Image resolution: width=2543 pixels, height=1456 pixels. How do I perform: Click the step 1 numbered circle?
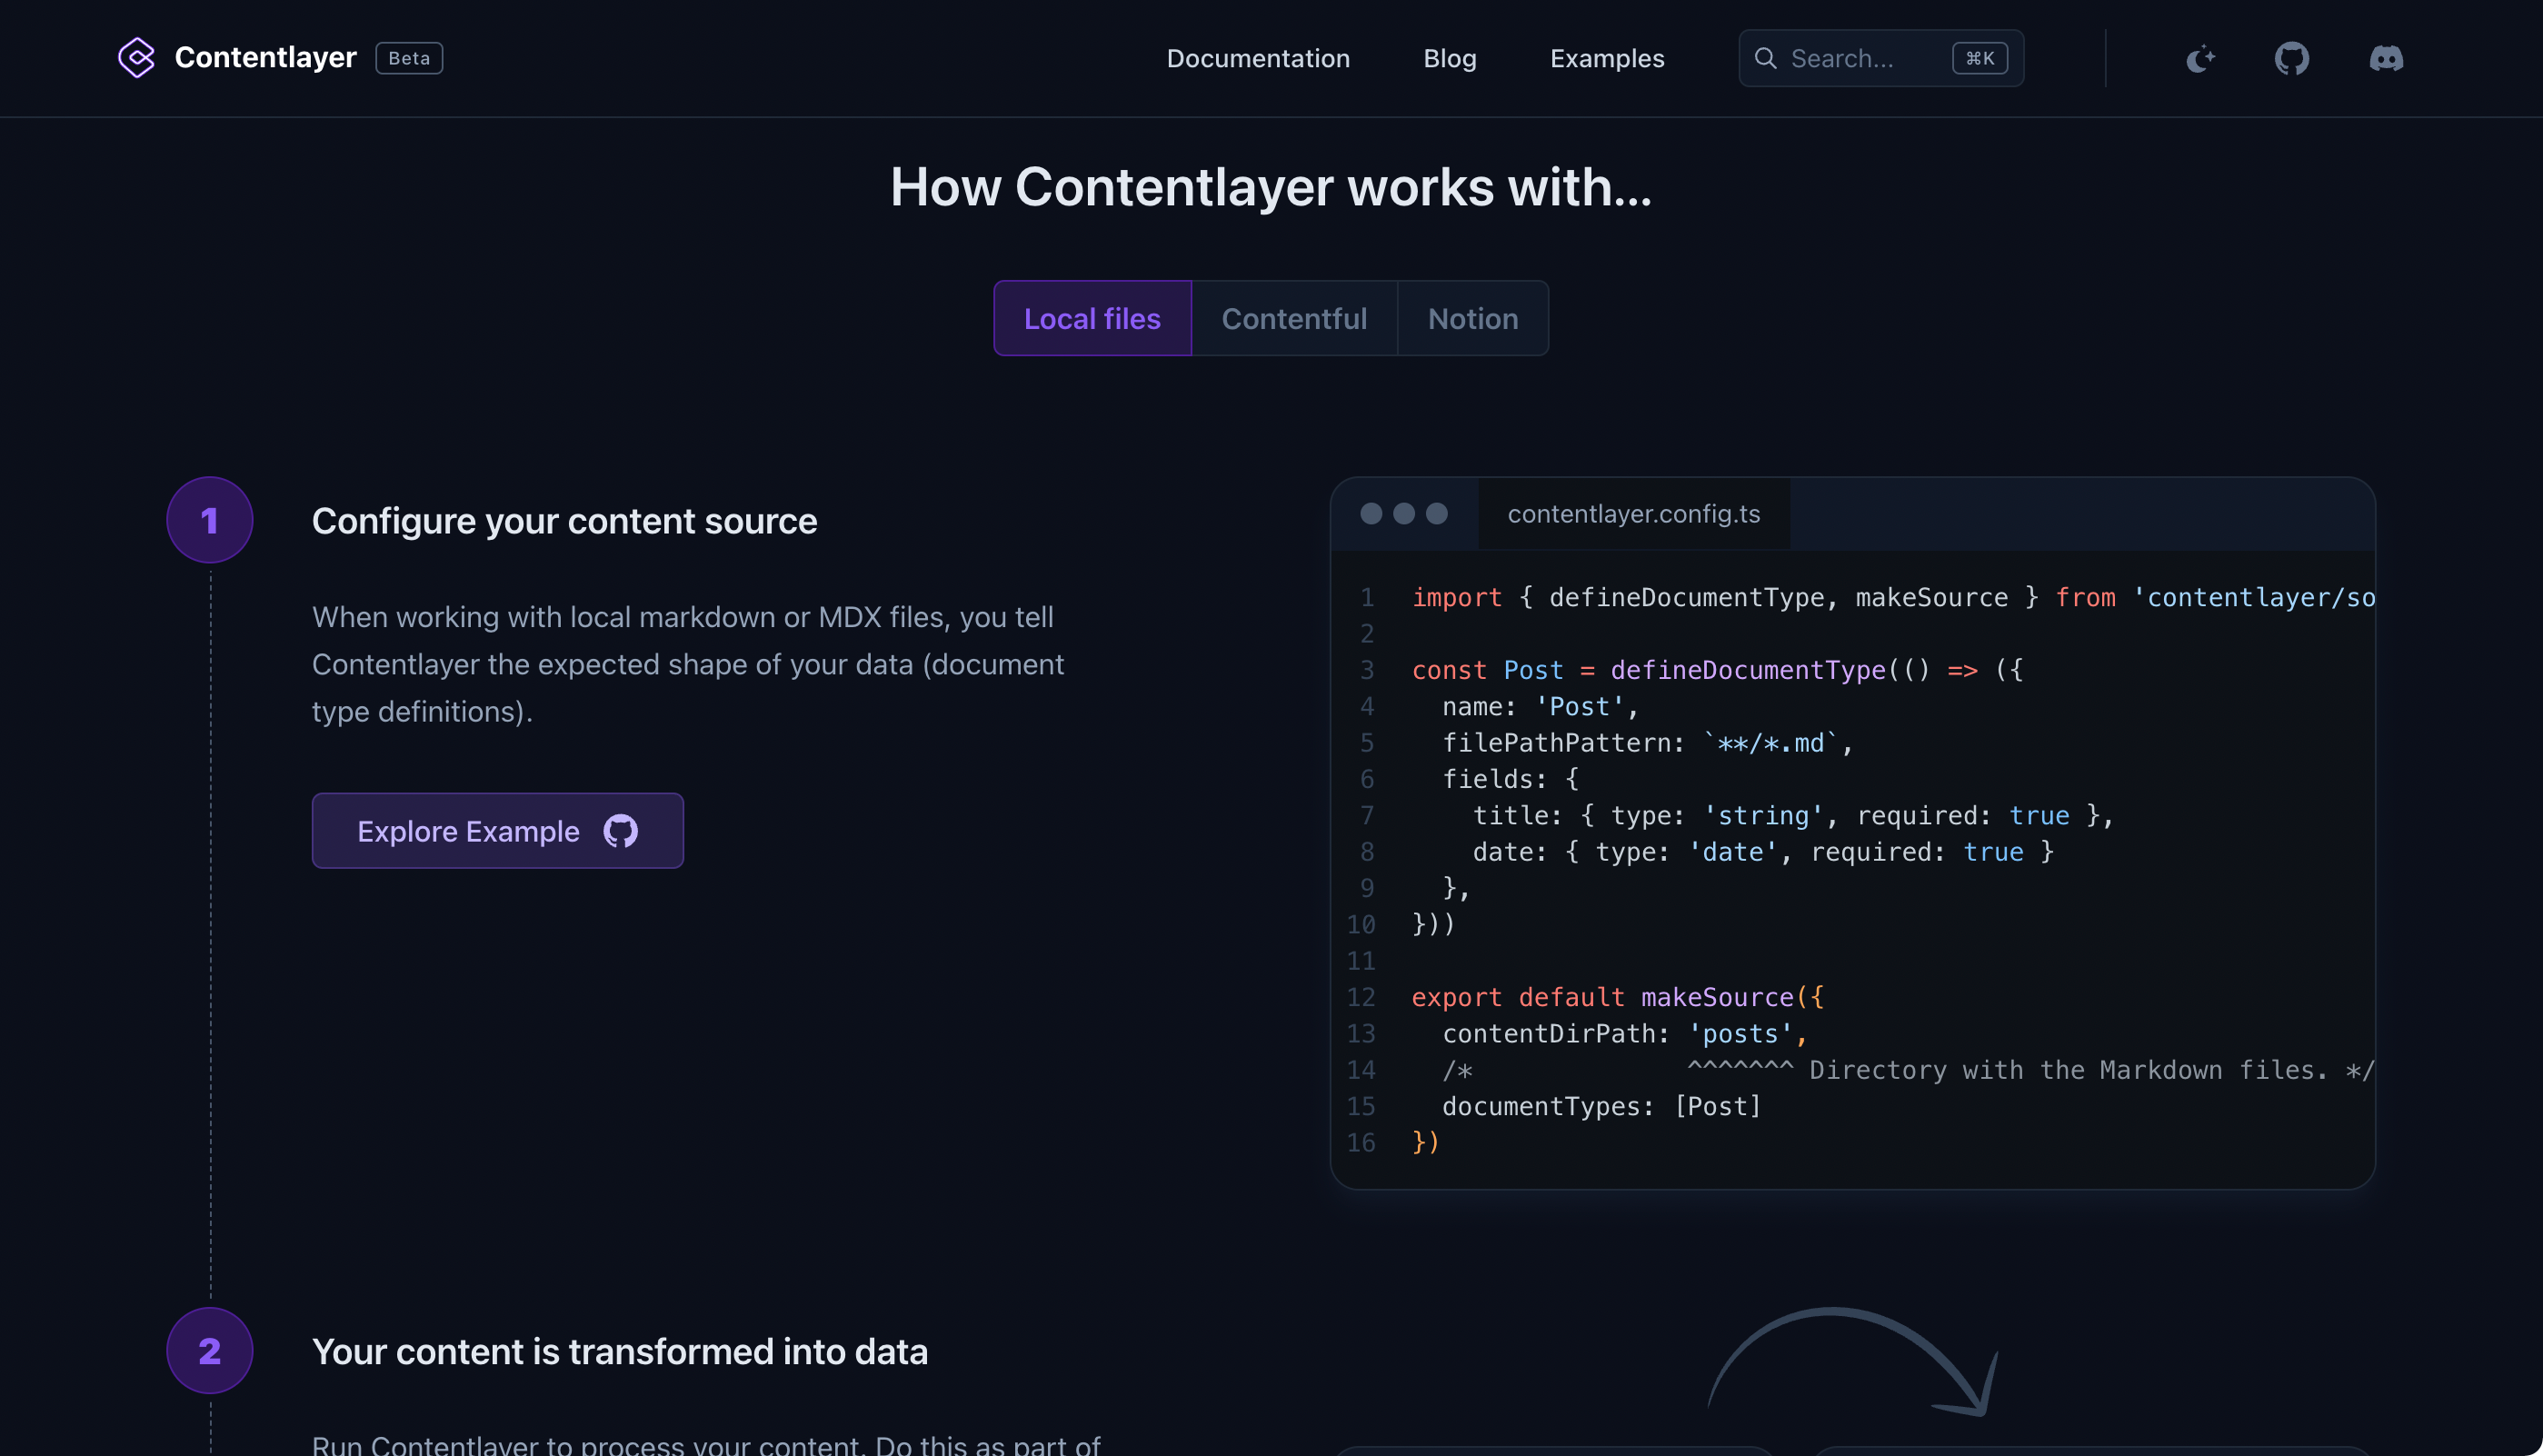[209, 519]
